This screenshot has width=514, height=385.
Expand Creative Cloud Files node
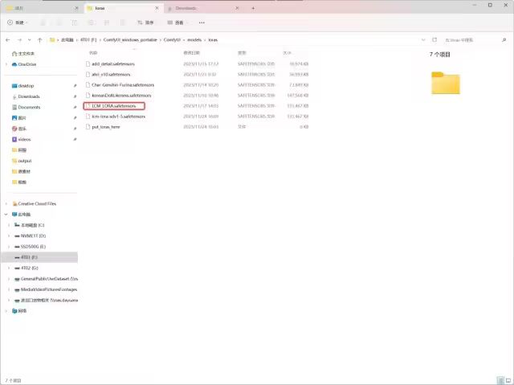pyautogui.click(x=6, y=203)
